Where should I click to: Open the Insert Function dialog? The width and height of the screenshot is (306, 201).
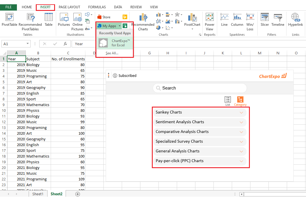pyautogui.click(x=65, y=44)
